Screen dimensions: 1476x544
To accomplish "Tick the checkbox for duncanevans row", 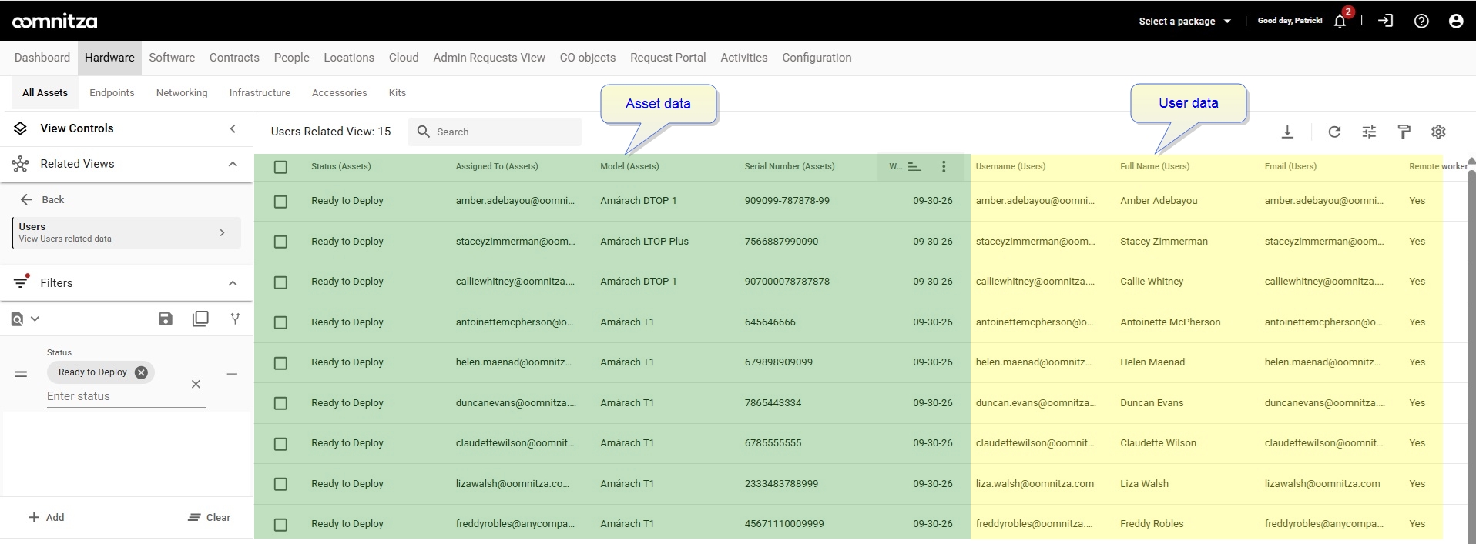I will [280, 403].
